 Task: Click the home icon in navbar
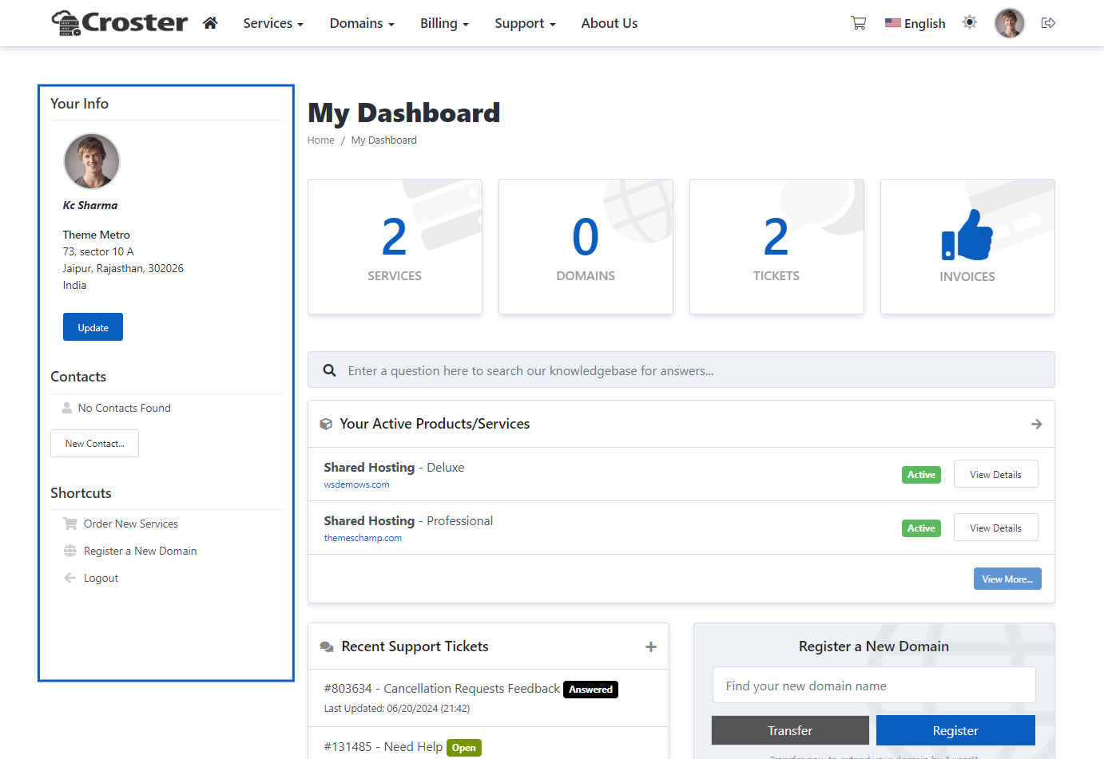click(210, 23)
